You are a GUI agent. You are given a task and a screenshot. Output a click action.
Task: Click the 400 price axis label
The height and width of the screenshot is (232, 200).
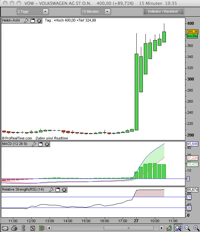[190, 23]
